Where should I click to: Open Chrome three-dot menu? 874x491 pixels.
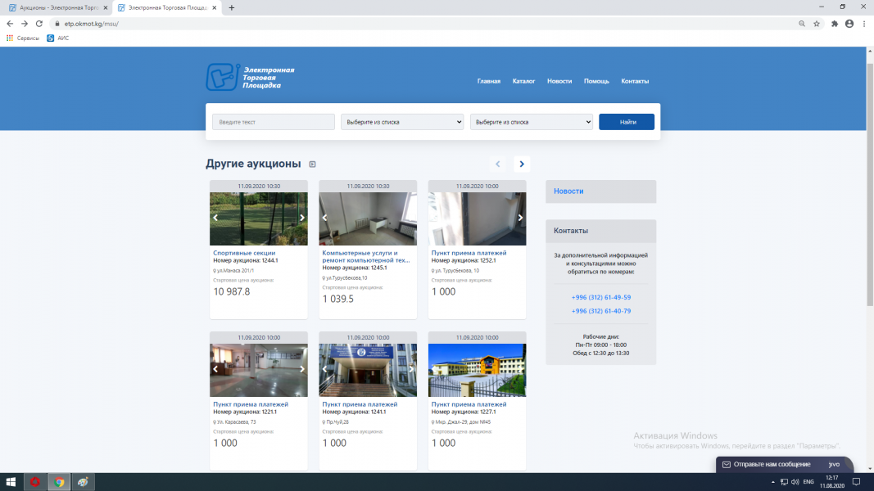864,24
